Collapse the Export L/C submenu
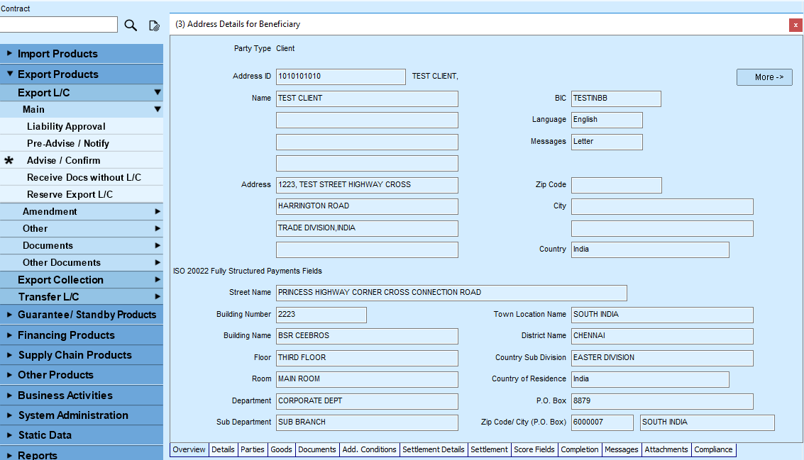This screenshot has height=460, width=804. pos(82,93)
